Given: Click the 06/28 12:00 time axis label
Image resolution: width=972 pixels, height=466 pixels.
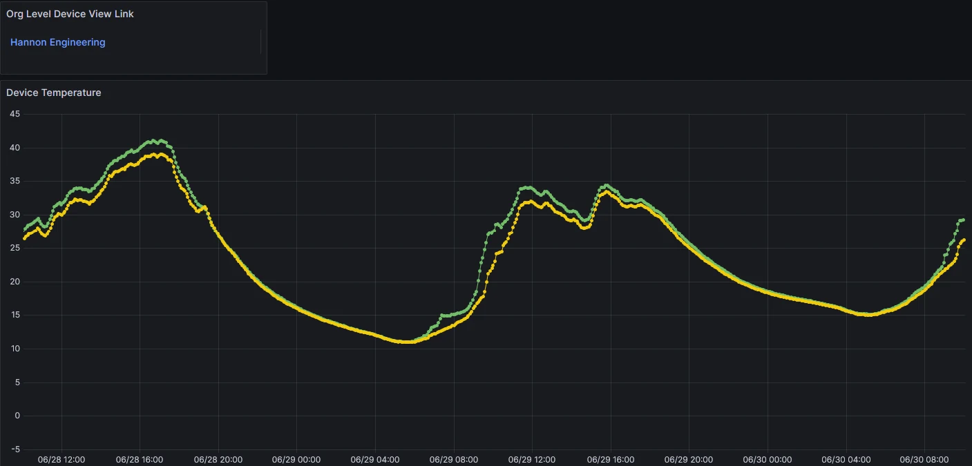Looking at the screenshot, I should tap(61, 459).
